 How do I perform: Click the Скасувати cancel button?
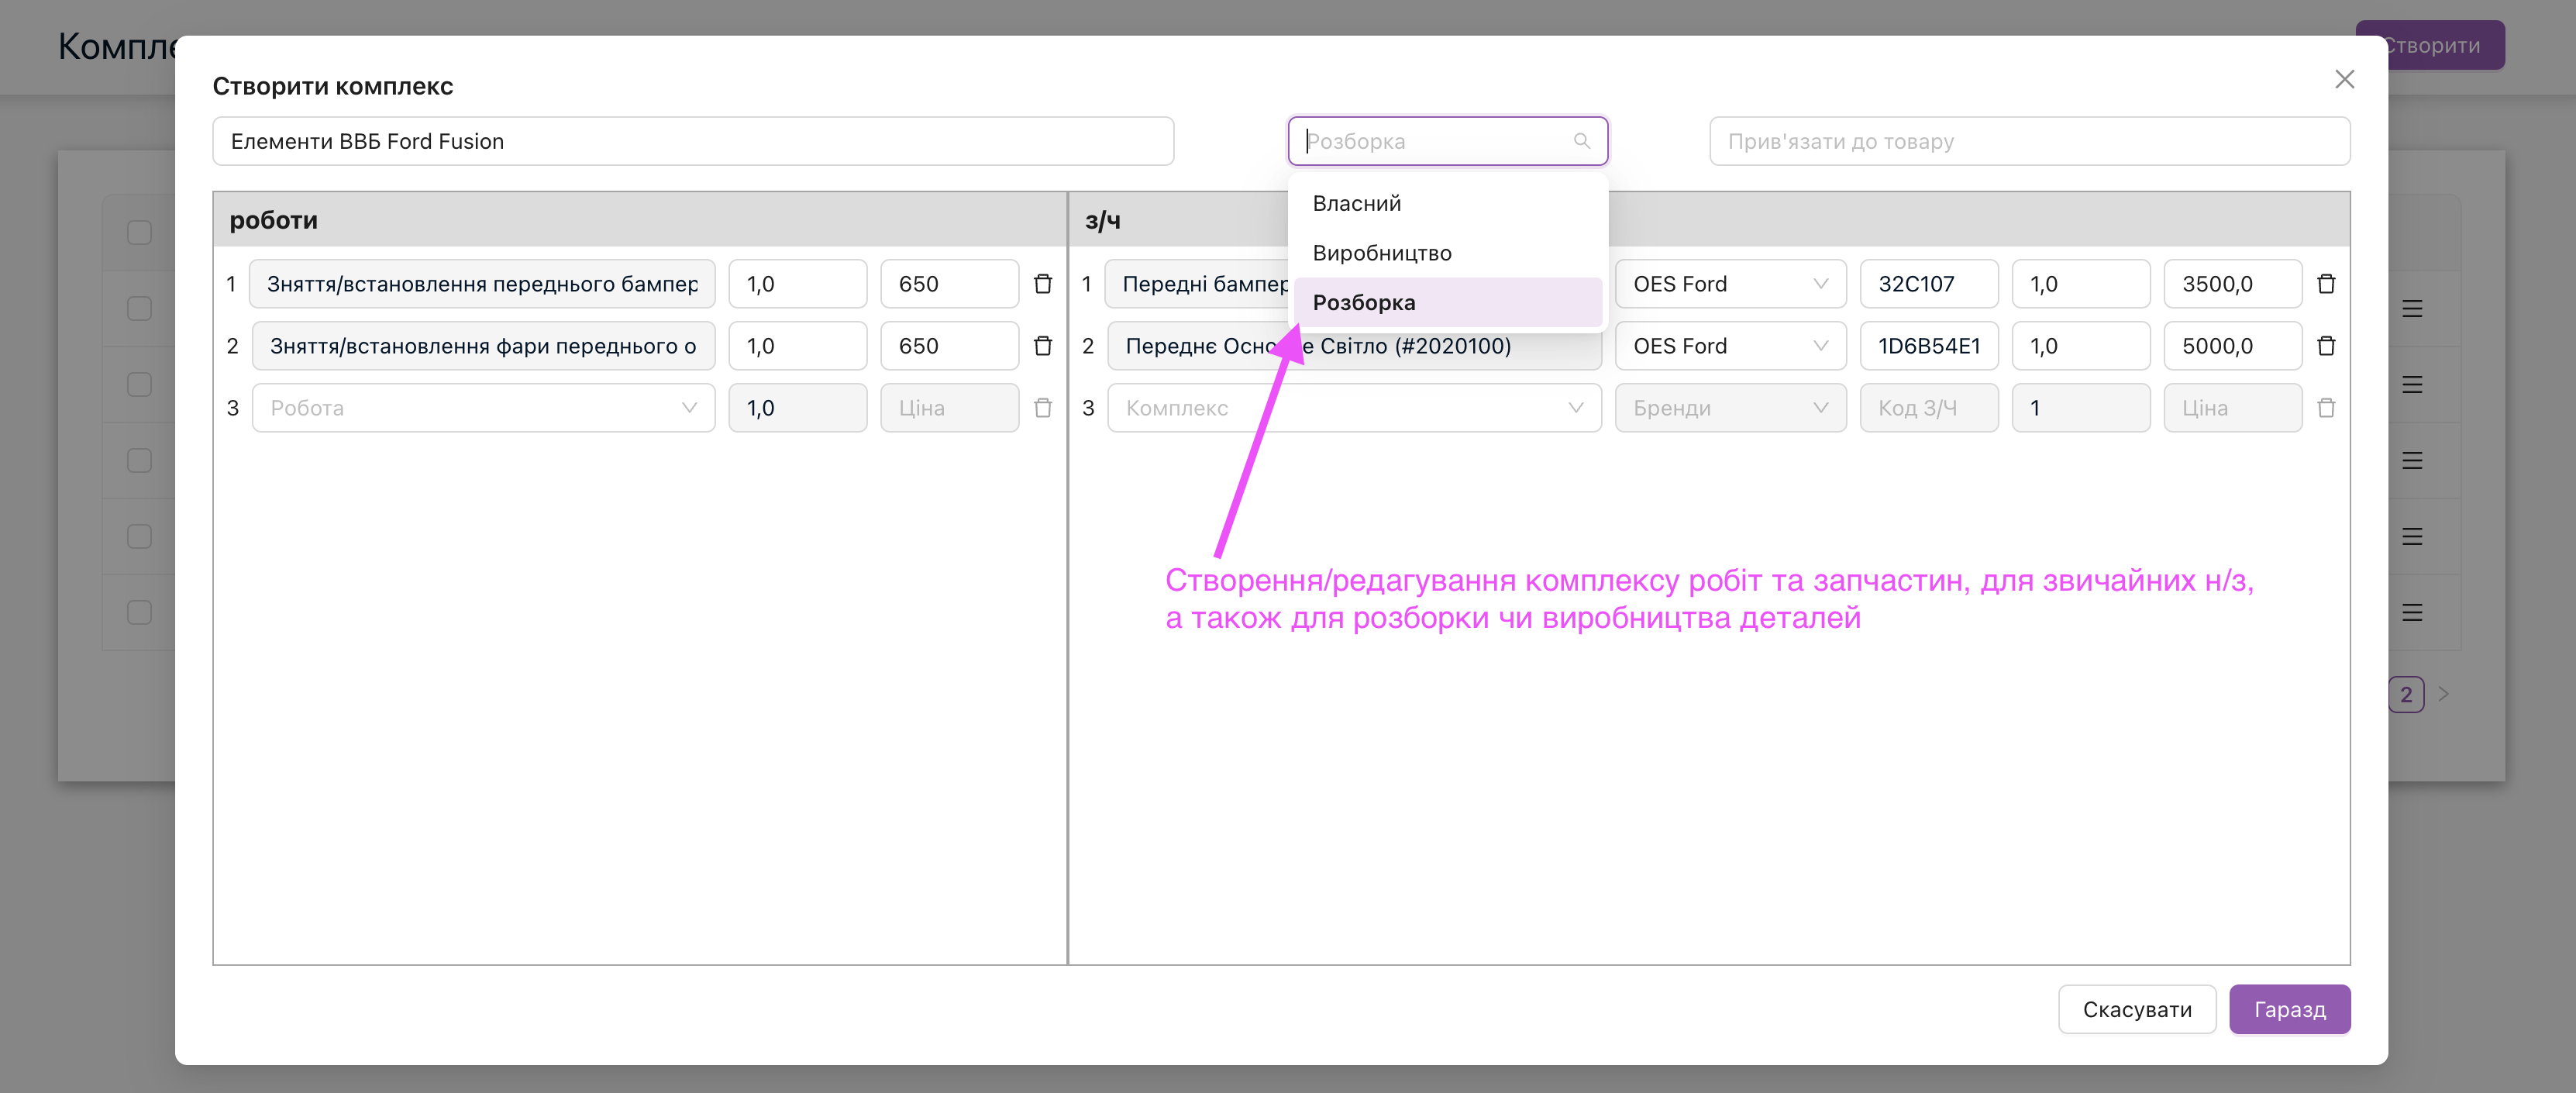point(2136,1009)
